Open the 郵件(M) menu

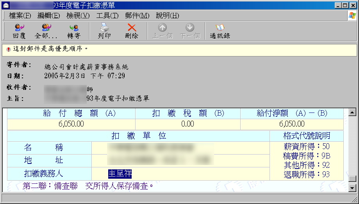[137, 16]
